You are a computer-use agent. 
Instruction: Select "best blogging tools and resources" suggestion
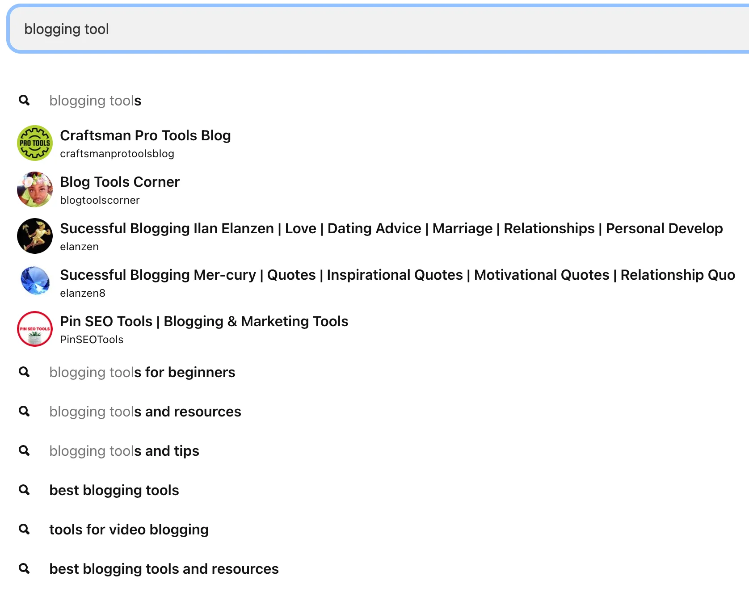pyautogui.click(x=164, y=568)
